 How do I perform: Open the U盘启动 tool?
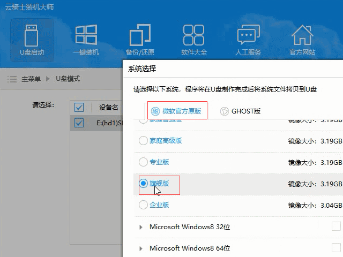[x=32, y=40]
